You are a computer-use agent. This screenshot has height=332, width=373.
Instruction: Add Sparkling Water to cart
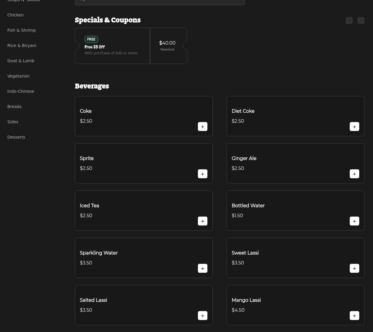coord(203,268)
